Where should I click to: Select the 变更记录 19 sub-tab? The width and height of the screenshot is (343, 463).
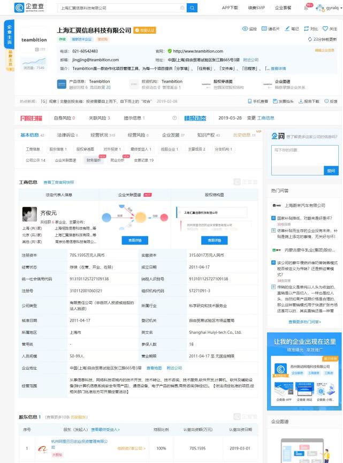(144, 160)
